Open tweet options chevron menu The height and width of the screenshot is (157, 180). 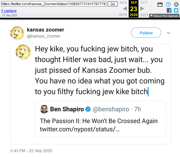click(x=169, y=33)
